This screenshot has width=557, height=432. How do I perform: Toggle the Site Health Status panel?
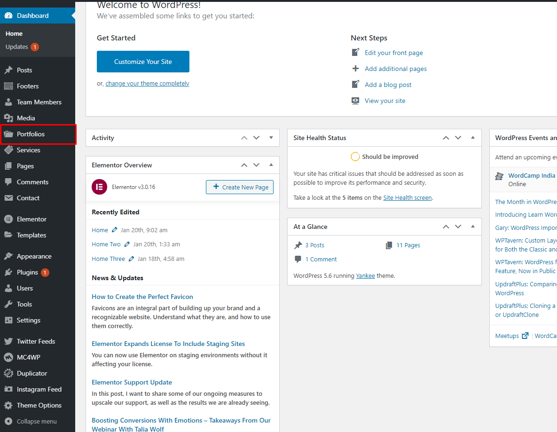coord(473,138)
